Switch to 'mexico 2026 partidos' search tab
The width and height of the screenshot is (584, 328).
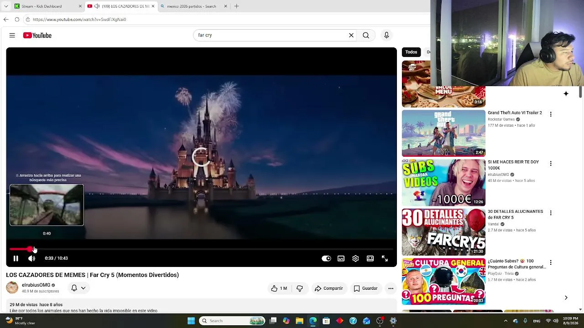[193, 6]
